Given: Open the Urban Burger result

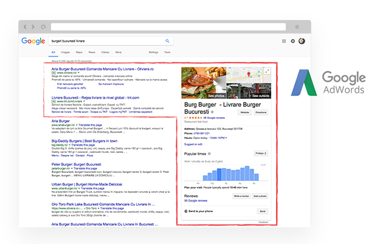Looking at the screenshot, I should point(86,185).
